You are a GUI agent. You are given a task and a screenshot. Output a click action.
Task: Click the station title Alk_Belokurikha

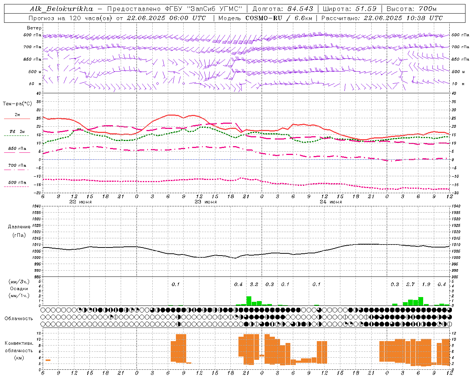(x=61, y=8)
